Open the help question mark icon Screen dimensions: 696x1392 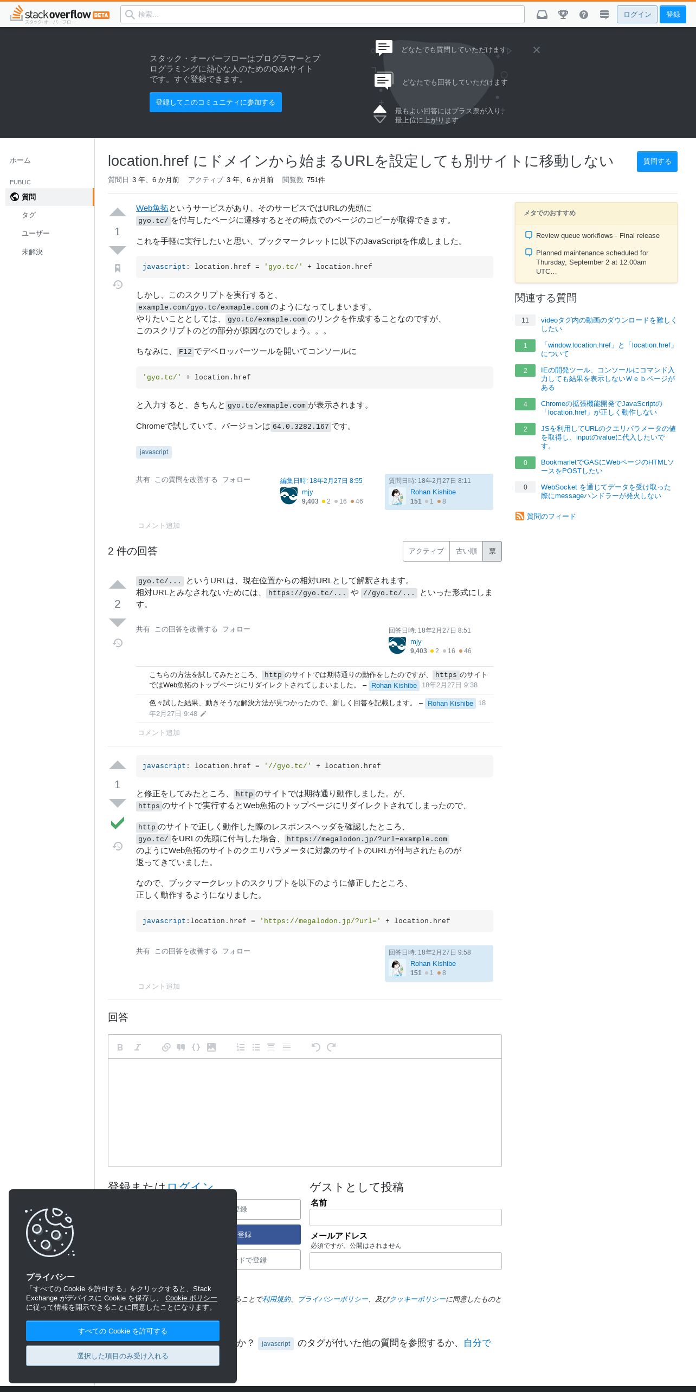pyautogui.click(x=584, y=15)
